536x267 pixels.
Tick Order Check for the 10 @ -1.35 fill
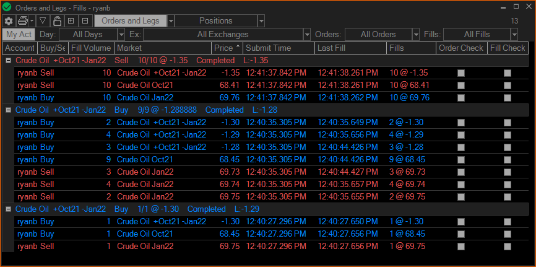(x=460, y=73)
